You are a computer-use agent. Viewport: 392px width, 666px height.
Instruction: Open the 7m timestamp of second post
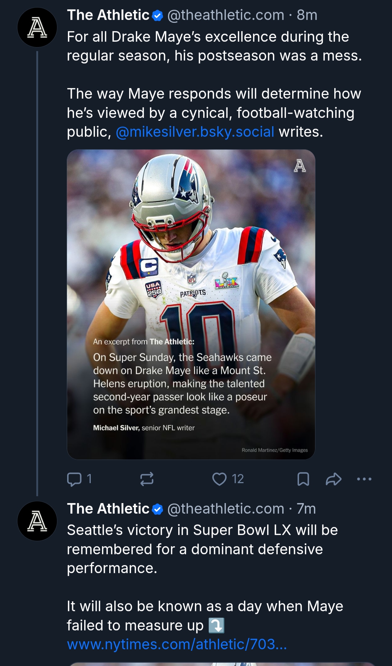[x=306, y=509]
